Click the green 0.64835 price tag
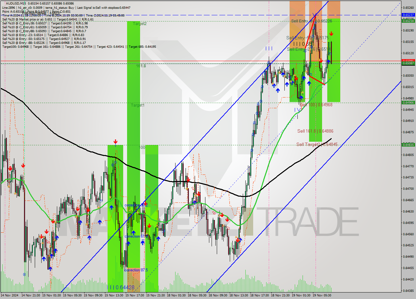 pos(408,145)
